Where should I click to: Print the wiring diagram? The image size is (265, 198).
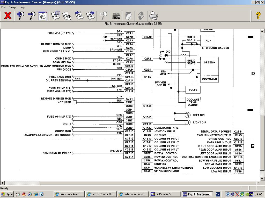click(x=153, y=16)
